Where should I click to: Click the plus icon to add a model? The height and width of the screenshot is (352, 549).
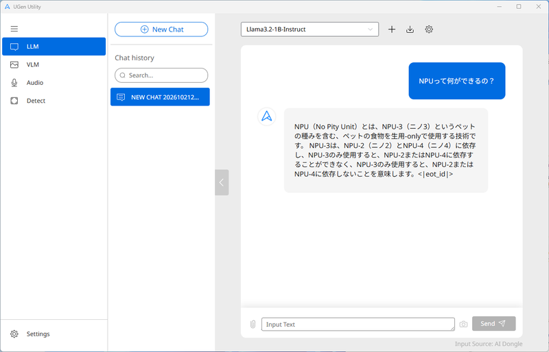(x=392, y=29)
